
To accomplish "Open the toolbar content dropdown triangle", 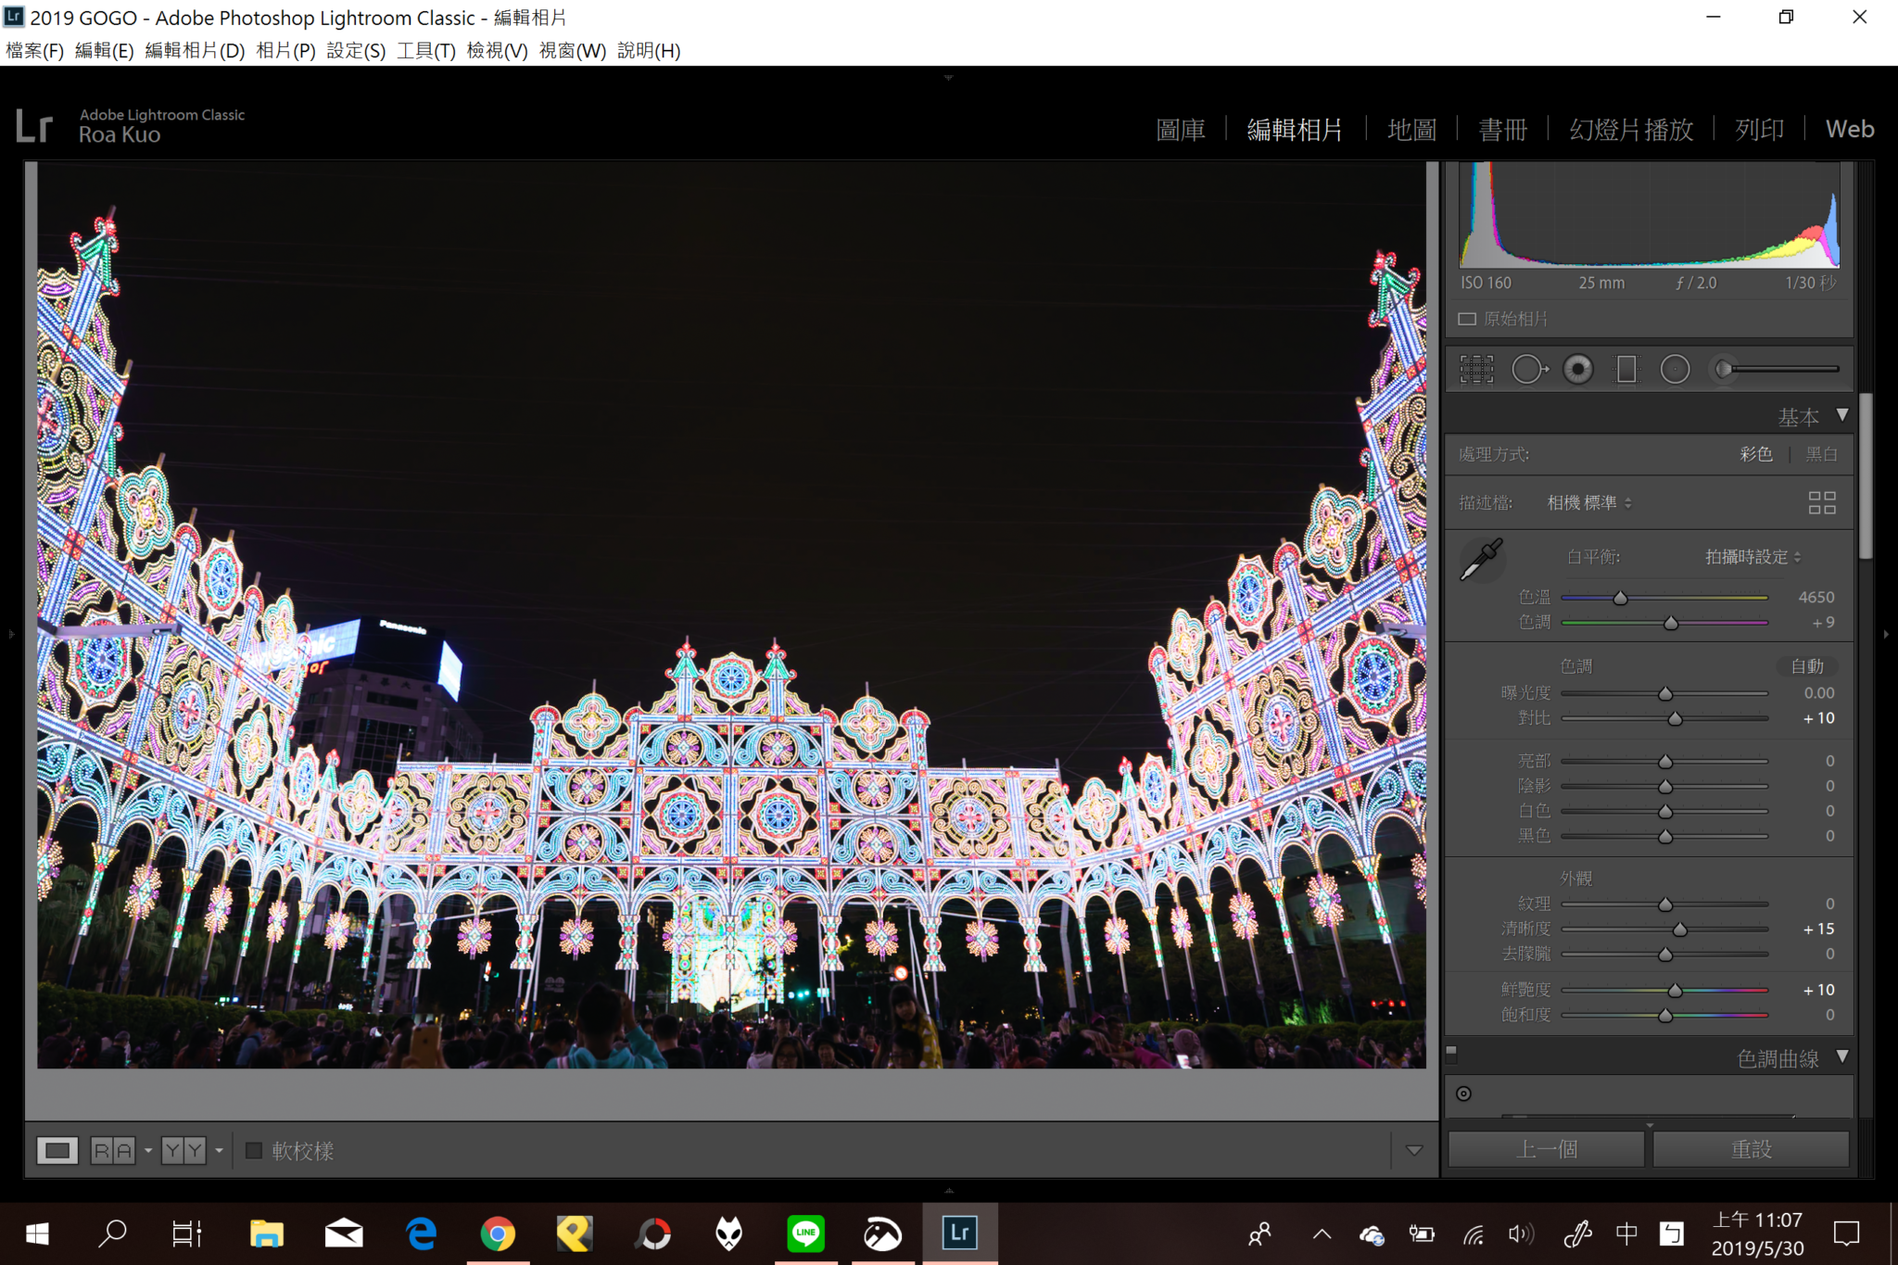I will click(x=1414, y=1151).
